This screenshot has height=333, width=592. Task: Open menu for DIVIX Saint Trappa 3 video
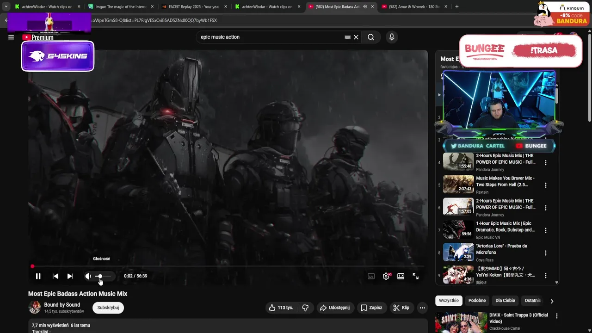(557, 316)
